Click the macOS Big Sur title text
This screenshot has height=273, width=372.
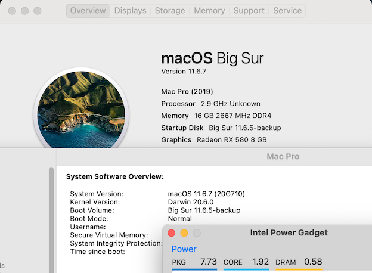(212, 58)
